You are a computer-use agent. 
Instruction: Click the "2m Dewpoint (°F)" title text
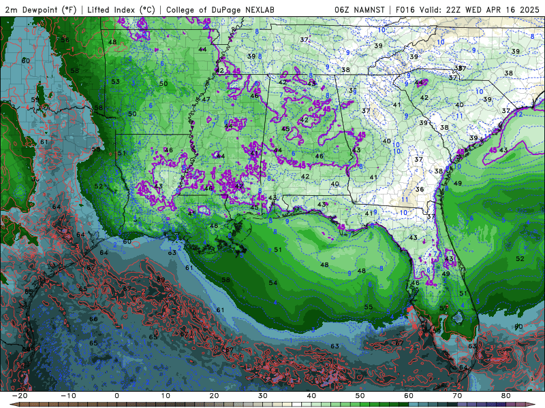coord(41,10)
